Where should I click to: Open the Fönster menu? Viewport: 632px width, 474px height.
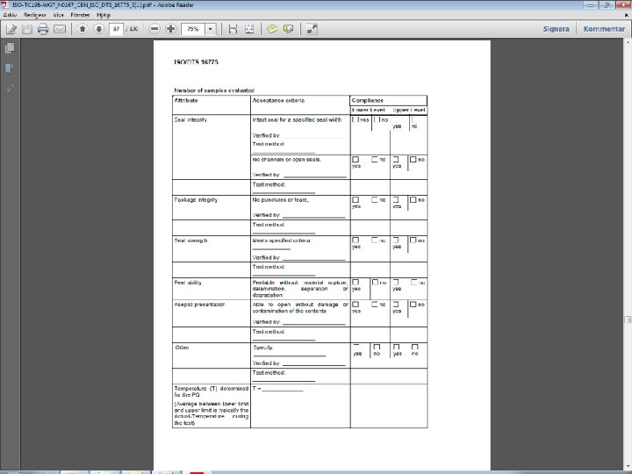pyautogui.click(x=80, y=15)
